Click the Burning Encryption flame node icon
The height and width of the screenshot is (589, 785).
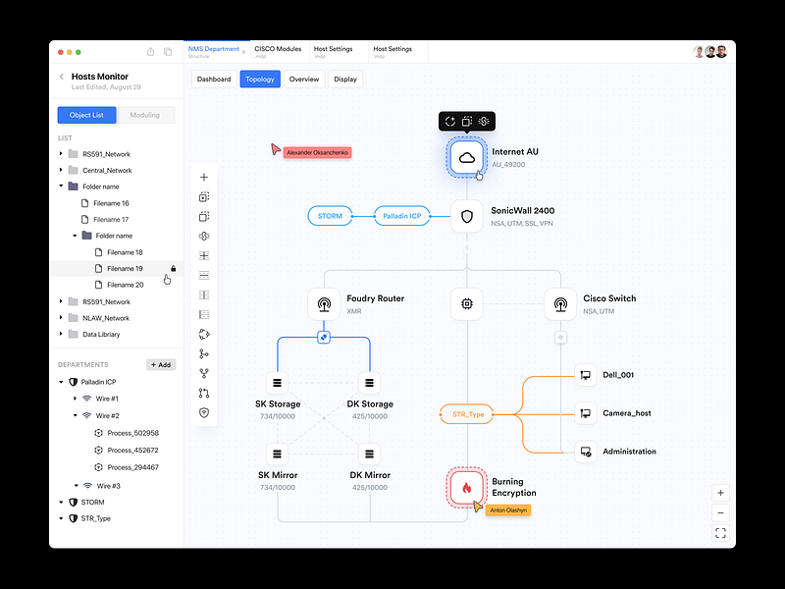466,486
